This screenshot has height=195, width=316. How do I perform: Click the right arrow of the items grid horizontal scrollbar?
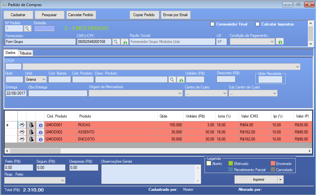[309, 151]
